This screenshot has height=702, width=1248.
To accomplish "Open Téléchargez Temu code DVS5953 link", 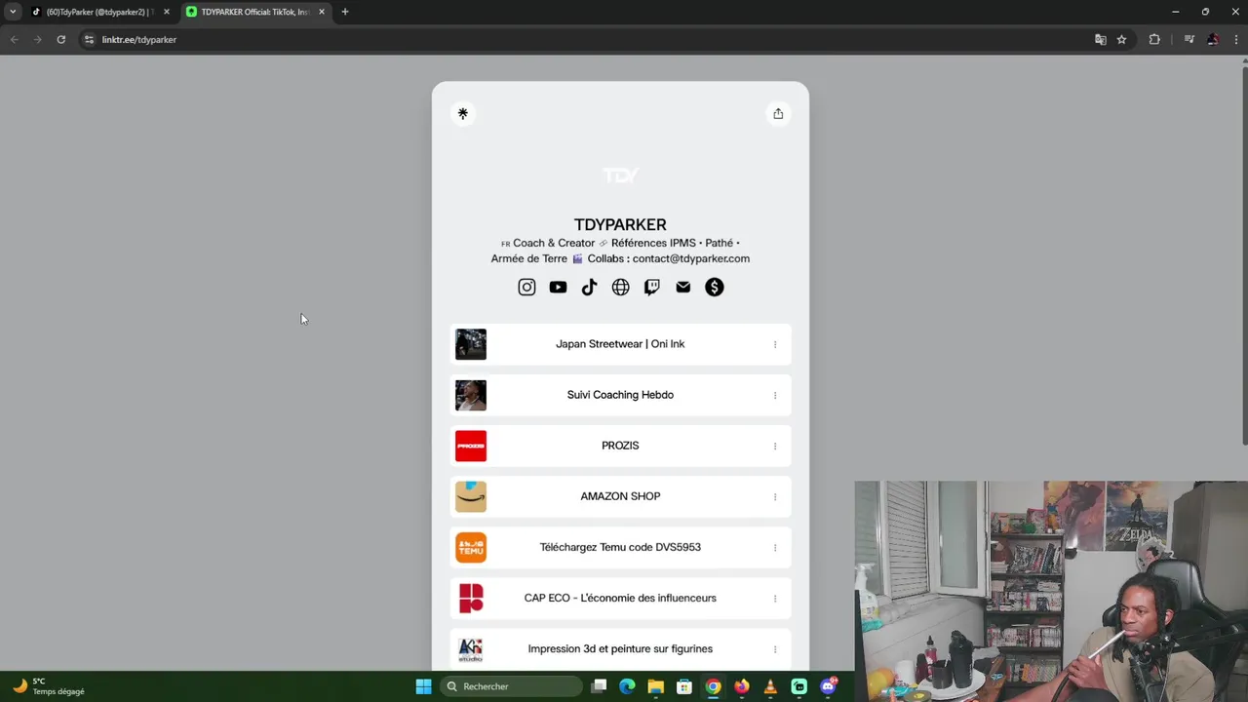I will [620, 547].
